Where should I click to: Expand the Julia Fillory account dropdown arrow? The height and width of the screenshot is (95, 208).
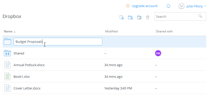pyautogui.click(x=205, y=6)
